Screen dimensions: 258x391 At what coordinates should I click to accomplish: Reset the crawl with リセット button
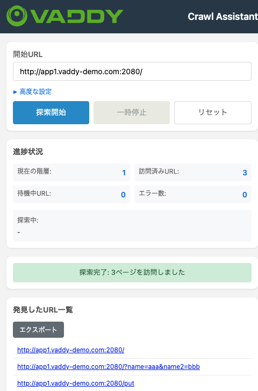point(213,112)
